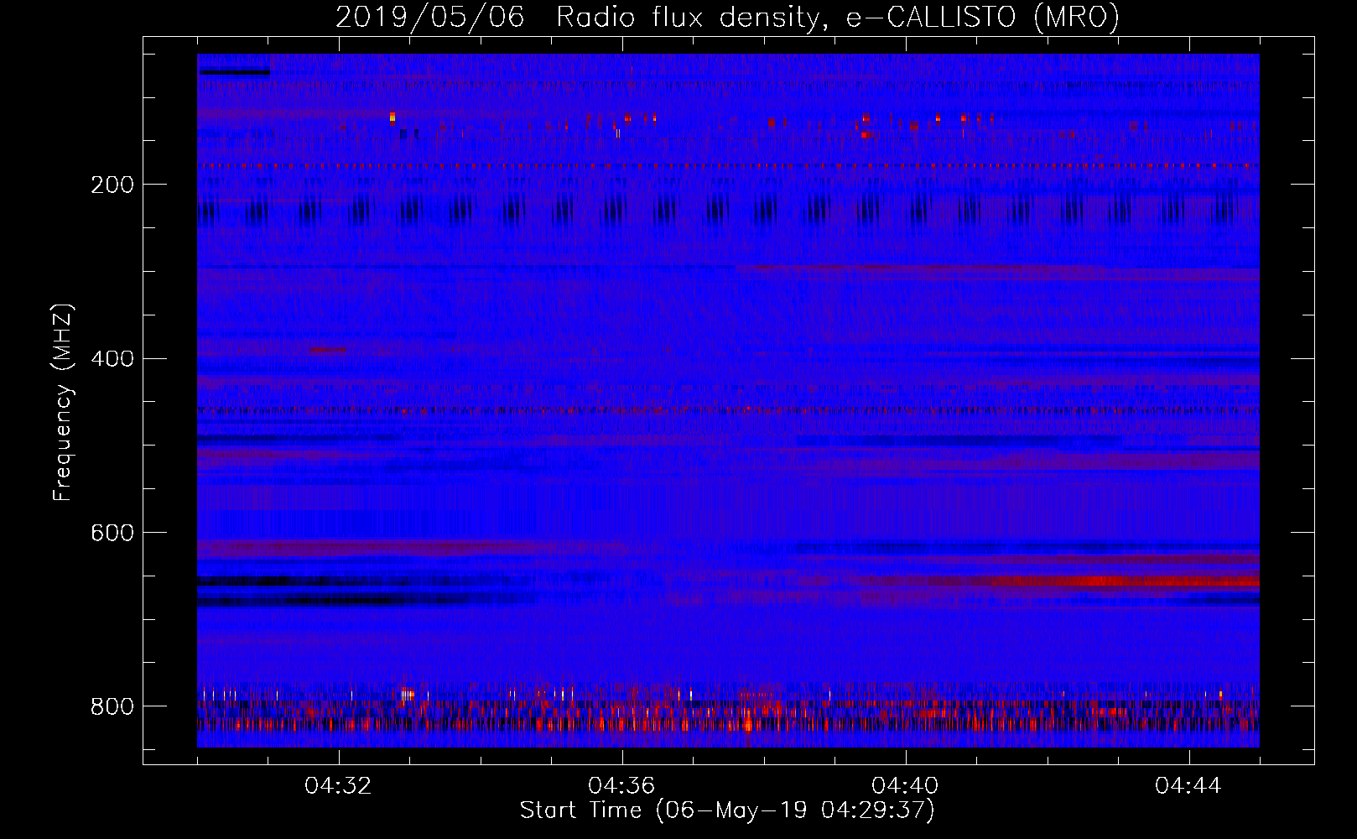1357x839 pixels.
Task: Click the 04:32 time tick label
Action: [339, 786]
